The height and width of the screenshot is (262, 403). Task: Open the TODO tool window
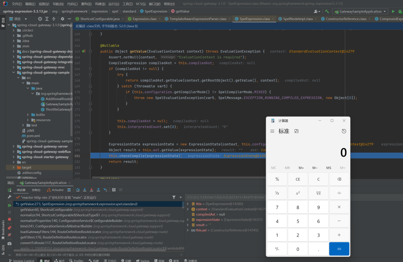point(110,261)
